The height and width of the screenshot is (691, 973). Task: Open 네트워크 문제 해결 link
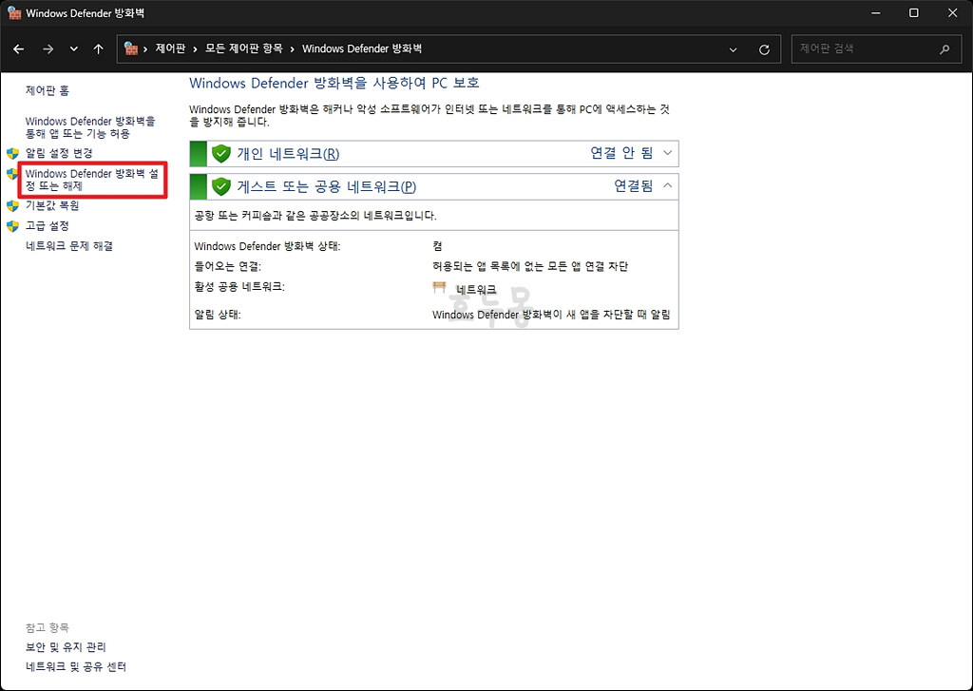[68, 246]
